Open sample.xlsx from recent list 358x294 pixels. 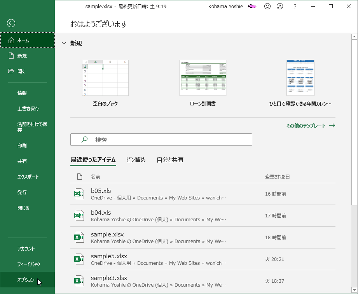[x=107, y=234]
